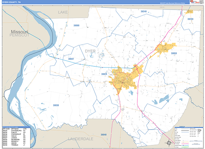Select the 38080 ZIP label on map
Viewport: 205px width, 149px height.
tap(76, 25)
